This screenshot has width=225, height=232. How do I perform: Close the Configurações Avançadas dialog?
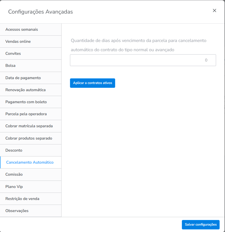pos(215,10)
